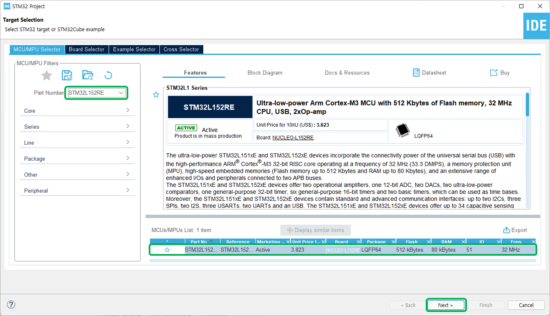Expand the Other filter

[77, 175]
